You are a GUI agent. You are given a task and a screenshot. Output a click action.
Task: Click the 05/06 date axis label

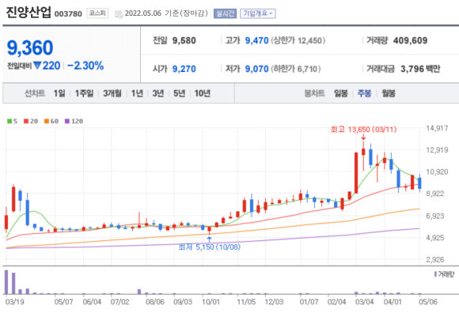[428, 302]
